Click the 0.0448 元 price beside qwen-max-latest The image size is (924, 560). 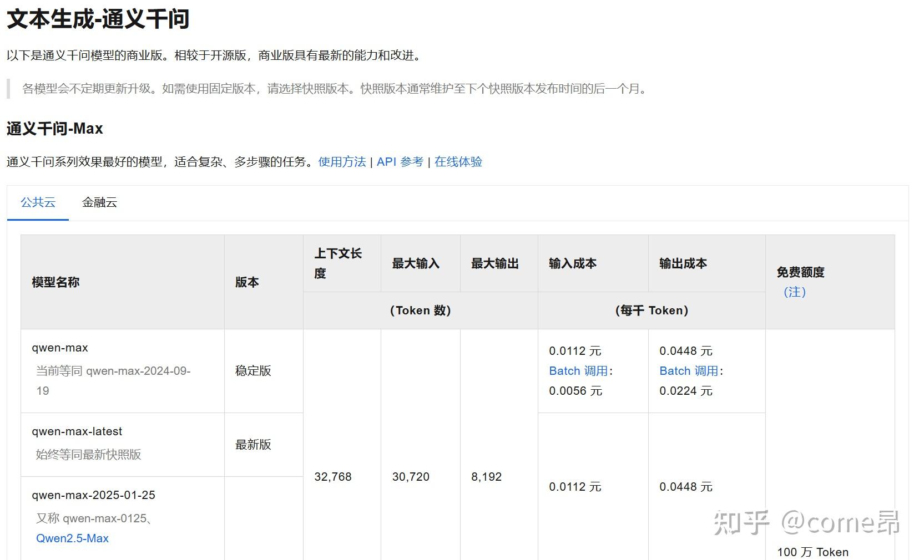(x=686, y=487)
